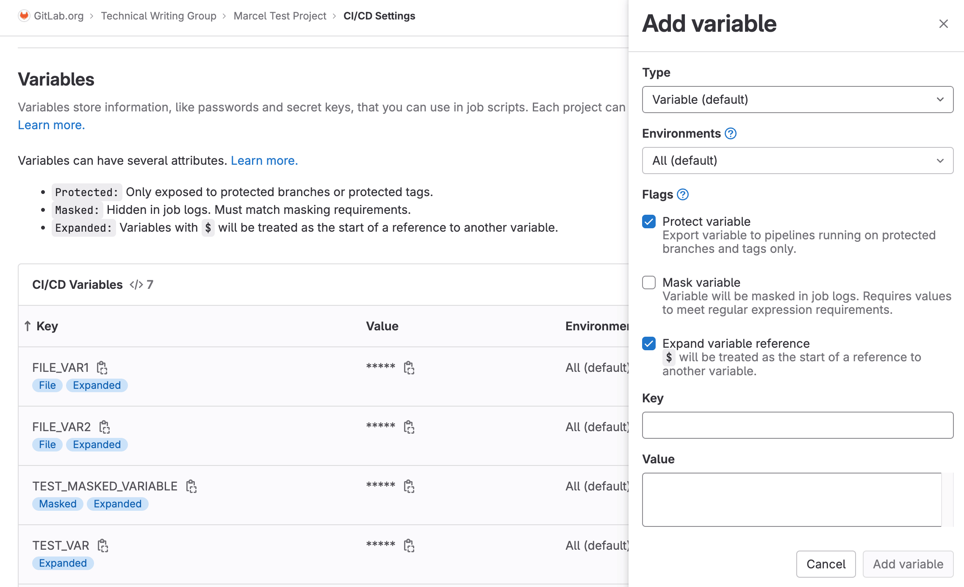Viewport: 964px width, 587px height.
Task: Click inside the Key input field
Action: (798, 425)
